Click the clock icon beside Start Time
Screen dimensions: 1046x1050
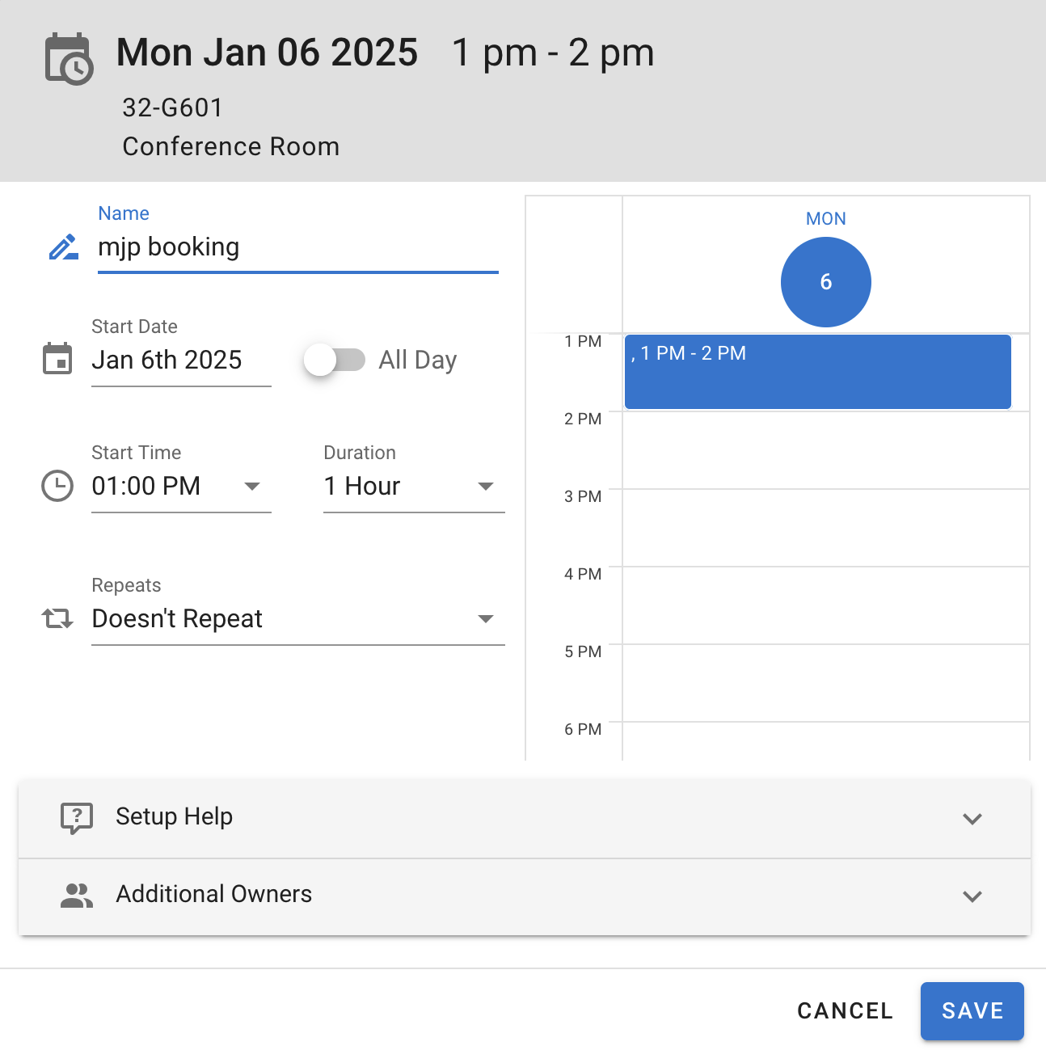click(x=57, y=486)
